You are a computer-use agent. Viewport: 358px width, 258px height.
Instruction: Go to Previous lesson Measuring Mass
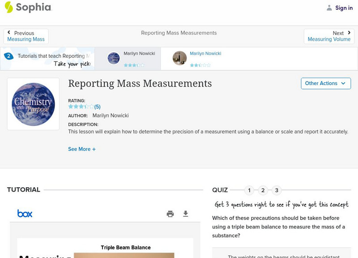26,36
